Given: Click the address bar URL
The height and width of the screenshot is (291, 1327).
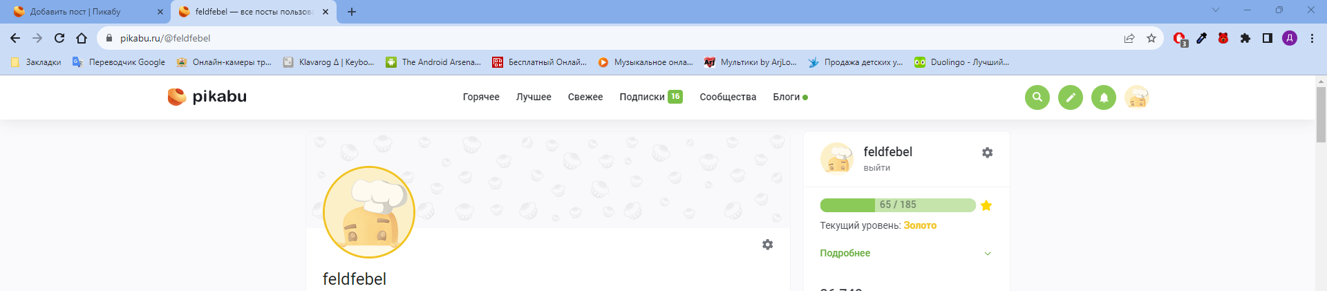Looking at the screenshot, I should (x=165, y=38).
